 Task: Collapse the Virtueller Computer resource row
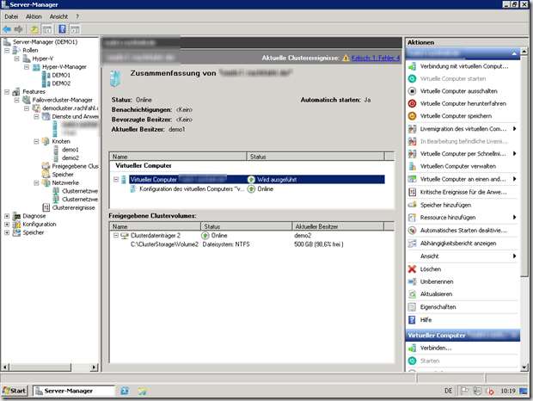(116, 179)
